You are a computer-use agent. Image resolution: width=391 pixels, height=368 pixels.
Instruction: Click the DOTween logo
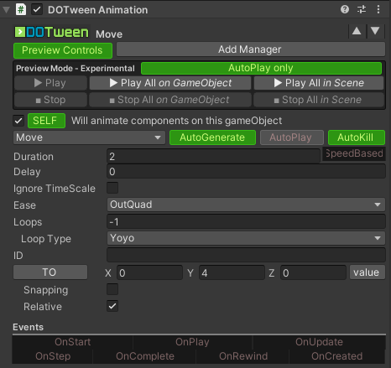pos(52,32)
